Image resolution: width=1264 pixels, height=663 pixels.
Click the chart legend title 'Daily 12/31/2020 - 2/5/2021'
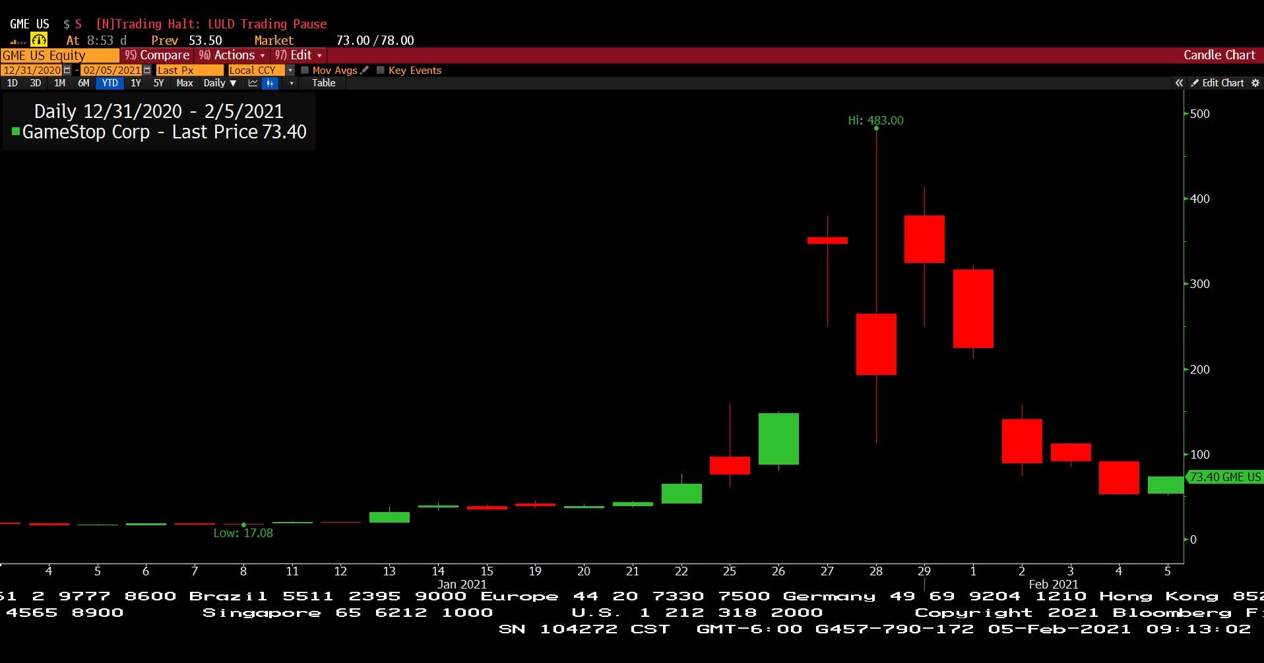[158, 111]
